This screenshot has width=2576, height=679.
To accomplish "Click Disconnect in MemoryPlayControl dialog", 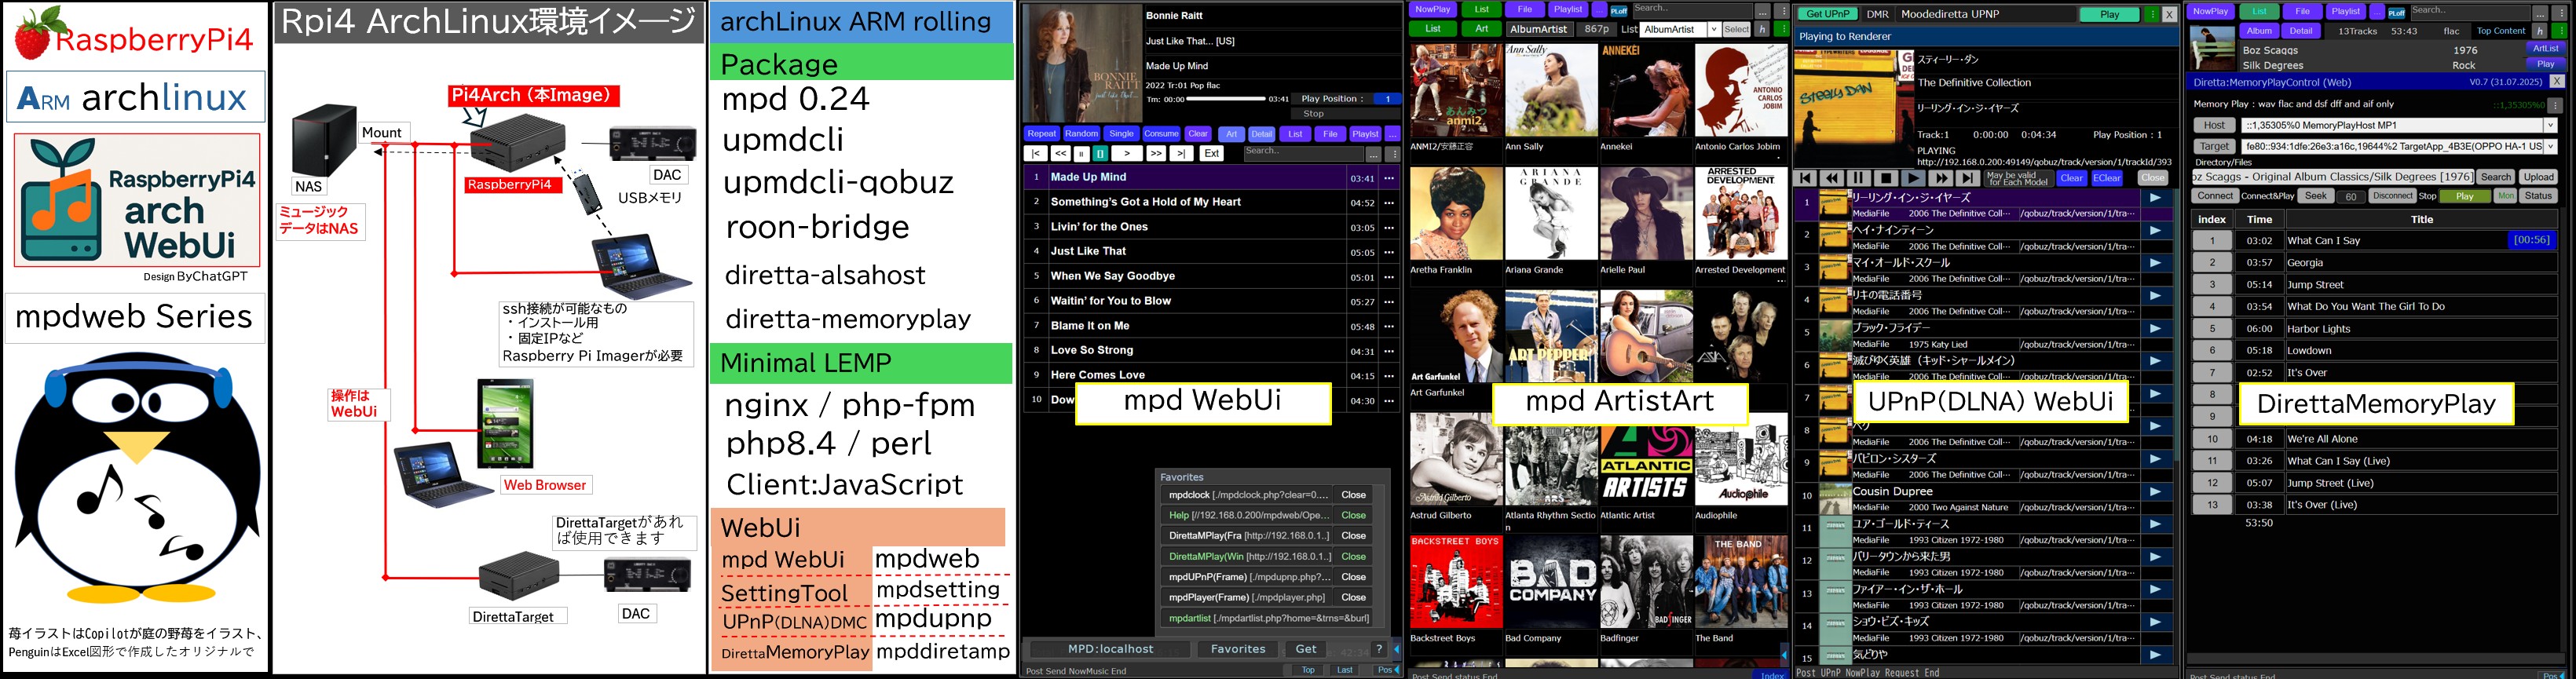I will coord(2393,196).
